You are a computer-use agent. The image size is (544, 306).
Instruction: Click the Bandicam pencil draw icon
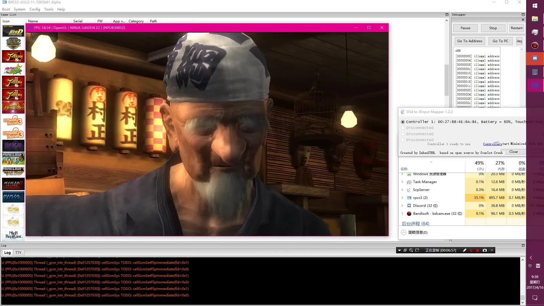tap(464, 250)
